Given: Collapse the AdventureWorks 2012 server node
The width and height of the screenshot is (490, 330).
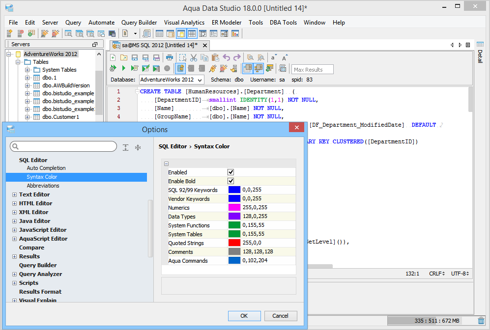Looking at the screenshot, I should (x=9, y=54).
